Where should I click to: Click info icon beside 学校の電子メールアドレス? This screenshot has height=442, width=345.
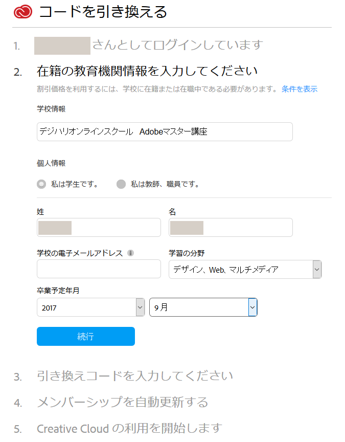pyautogui.click(x=130, y=253)
